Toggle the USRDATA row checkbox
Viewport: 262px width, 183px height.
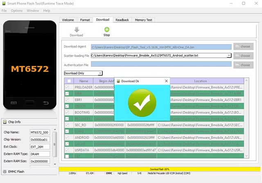tap(67, 150)
